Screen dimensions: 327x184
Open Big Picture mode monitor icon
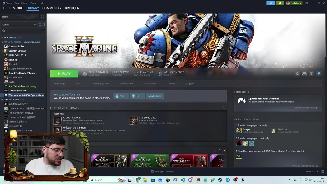click(307, 3)
